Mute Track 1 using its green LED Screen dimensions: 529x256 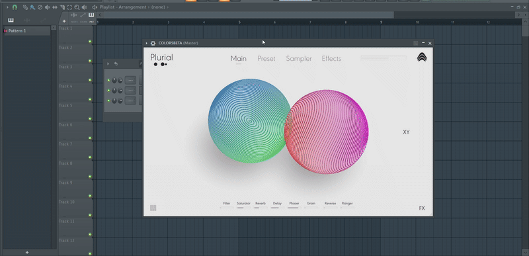[x=90, y=42]
